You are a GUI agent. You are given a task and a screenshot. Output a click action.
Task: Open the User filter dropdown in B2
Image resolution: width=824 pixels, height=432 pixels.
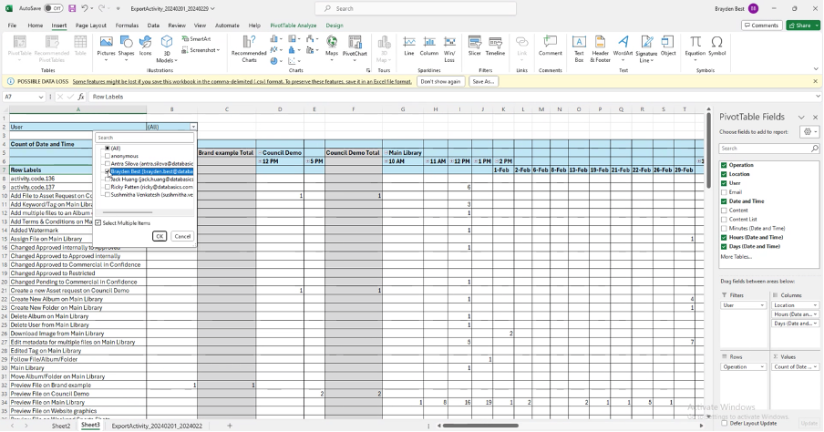tap(193, 127)
